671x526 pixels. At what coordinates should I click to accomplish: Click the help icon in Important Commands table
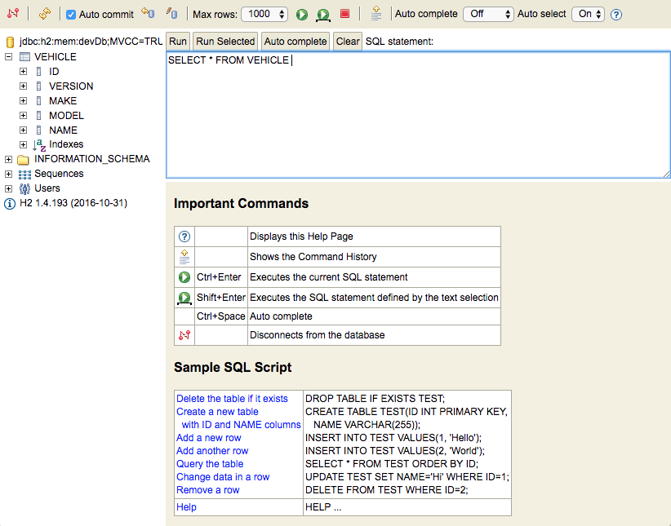click(184, 236)
